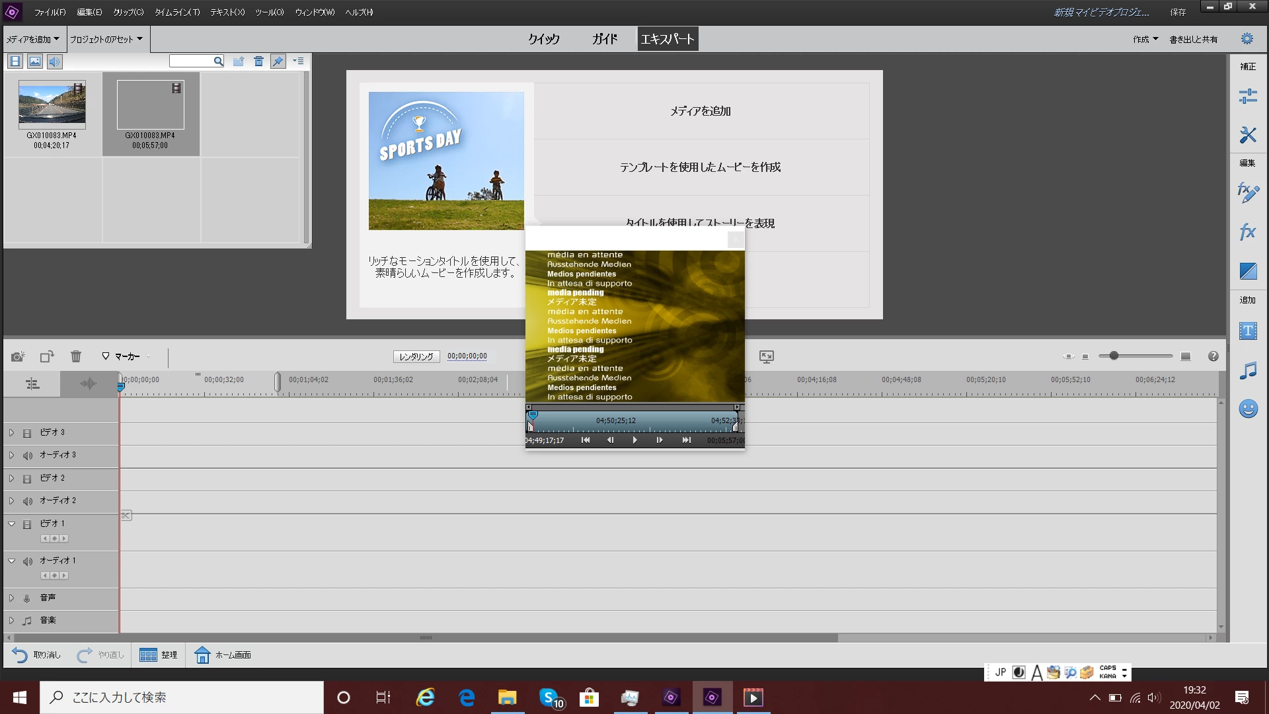Image resolution: width=1269 pixels, height=714 pixels.
Task: Open the Titles and Text panel
Action: (x=1247, y=331)
